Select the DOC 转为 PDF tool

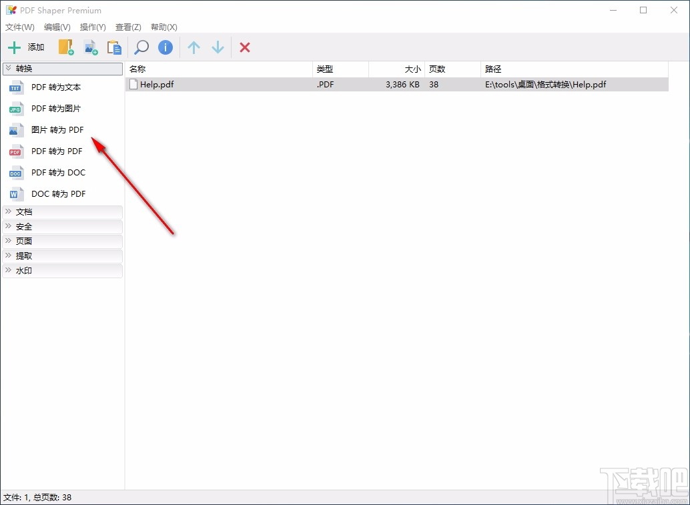tap(58, 193)
